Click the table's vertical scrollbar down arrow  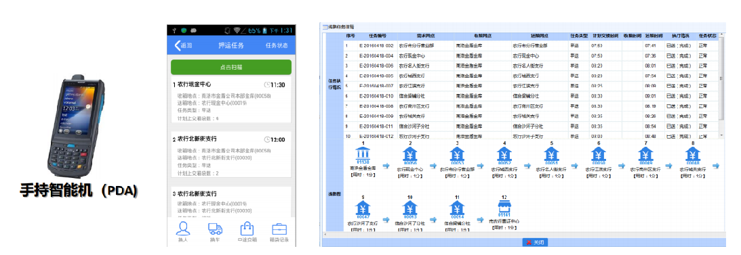pyautogui.click(x=721, y=135)
